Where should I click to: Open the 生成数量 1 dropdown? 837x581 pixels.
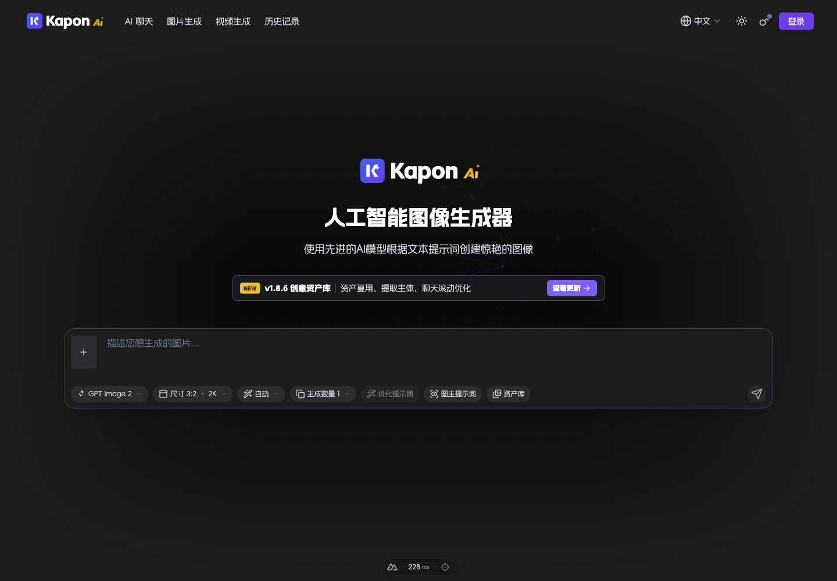323,394
